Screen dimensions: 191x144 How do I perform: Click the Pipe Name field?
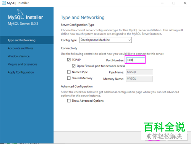139,72
